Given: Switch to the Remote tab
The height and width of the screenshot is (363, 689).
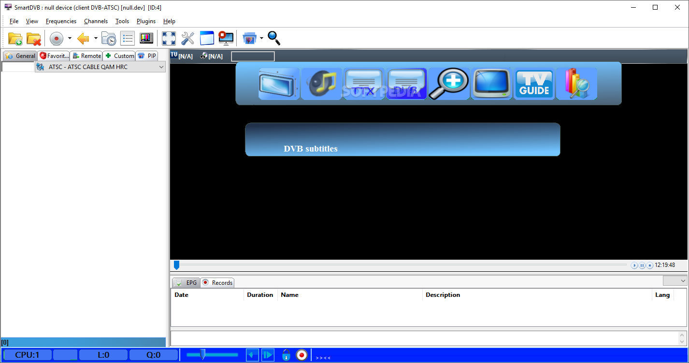Looking at the screenshot, I should click(86, 56).
